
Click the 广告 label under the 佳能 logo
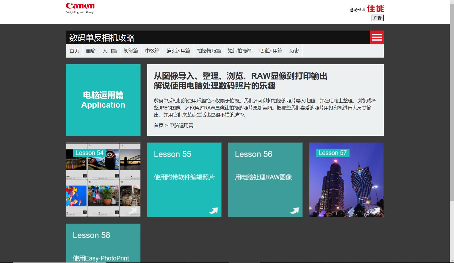[x=378, y=18]
